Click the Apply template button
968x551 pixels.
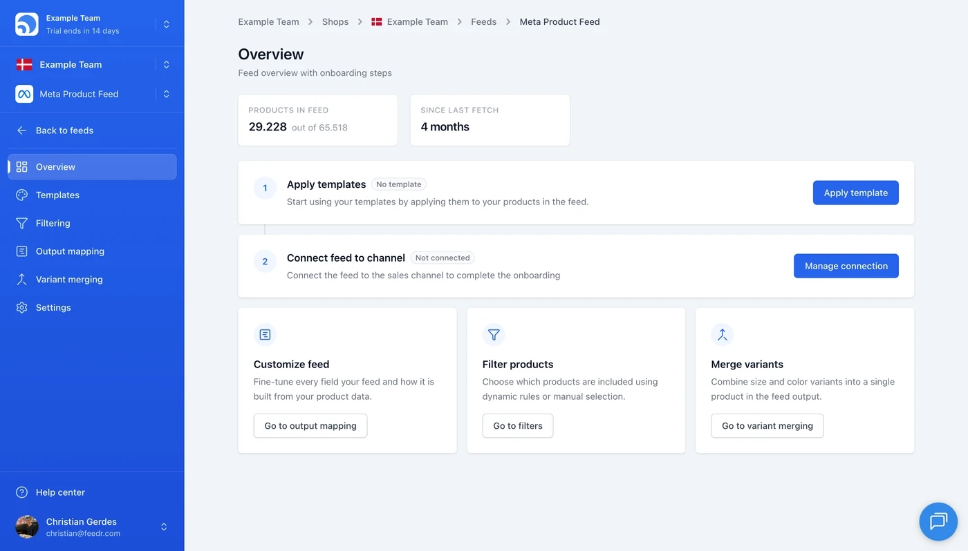(855, 193)
